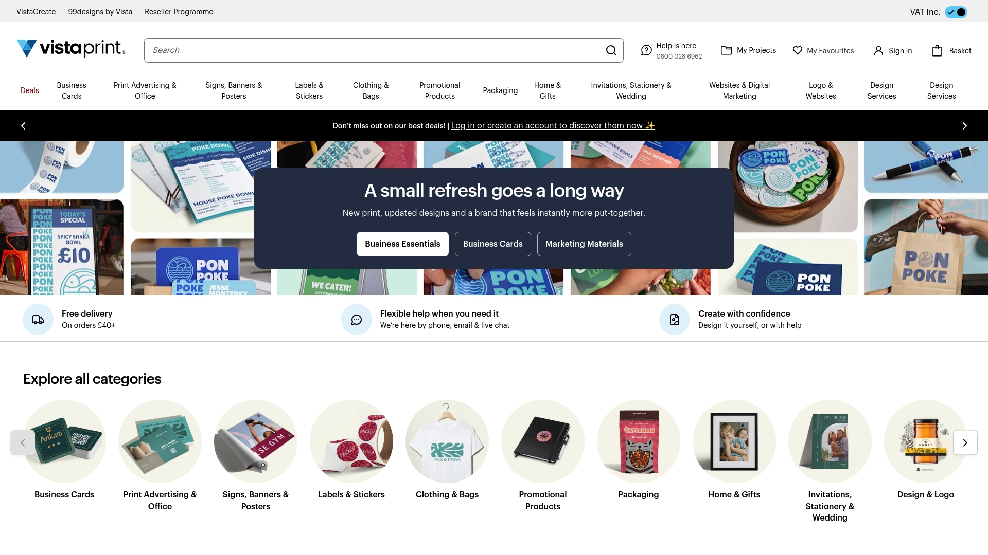Open Promotional Products navigation menu

pos(440,90)
